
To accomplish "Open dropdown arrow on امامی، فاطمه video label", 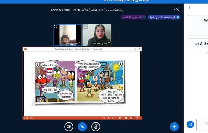I will coord(109,43).
